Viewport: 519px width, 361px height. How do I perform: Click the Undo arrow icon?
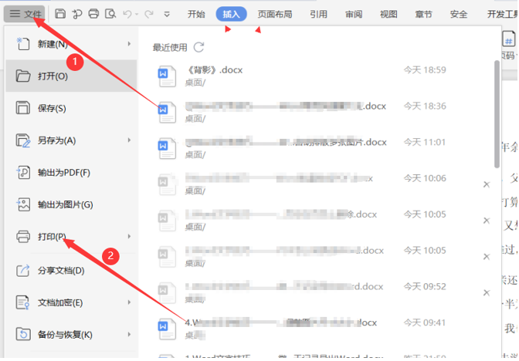click(x=127, y=14)
